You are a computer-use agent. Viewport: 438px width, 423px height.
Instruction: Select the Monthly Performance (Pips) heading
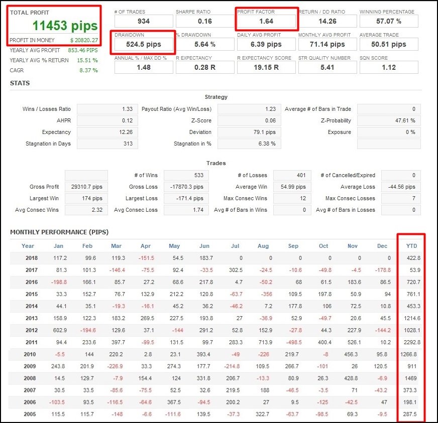[59, 232]
